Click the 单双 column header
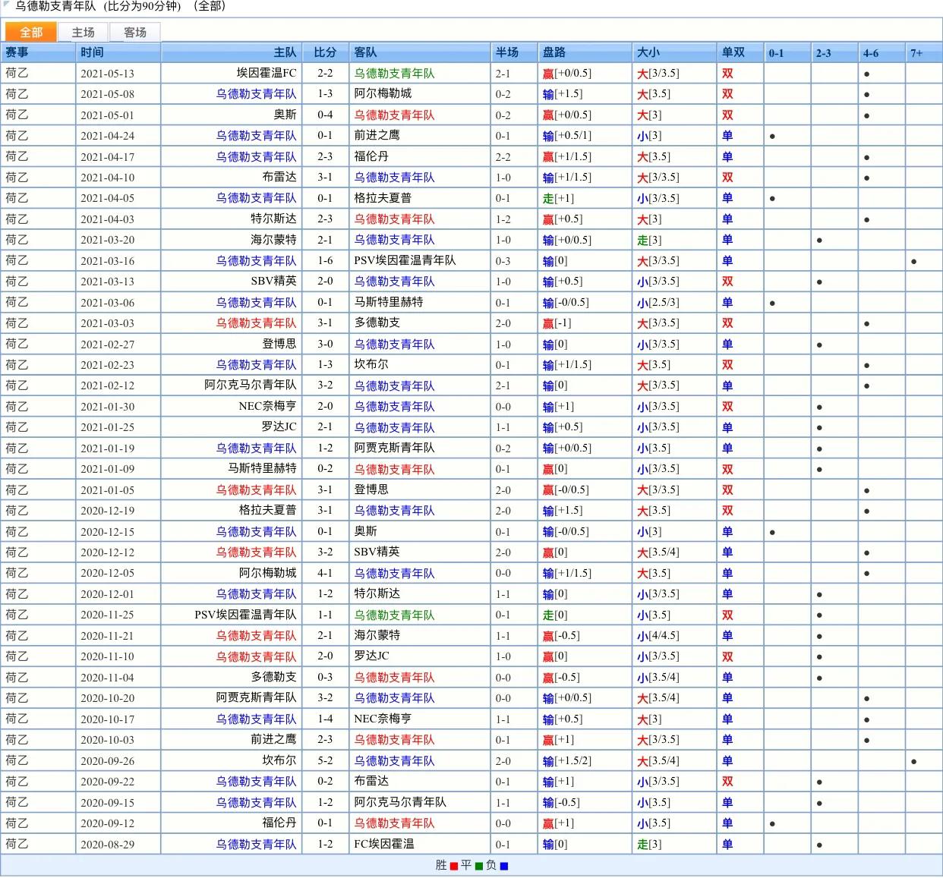The width and height of the screenshot is (943, 878). tap(733, 52)
